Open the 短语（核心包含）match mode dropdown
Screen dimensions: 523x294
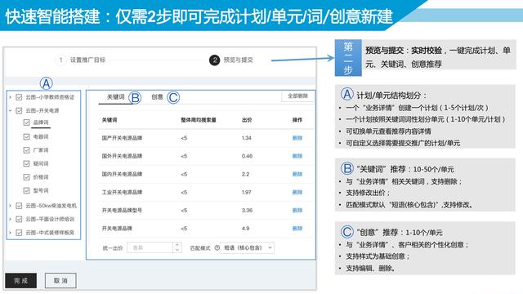(x=247, y=247)
